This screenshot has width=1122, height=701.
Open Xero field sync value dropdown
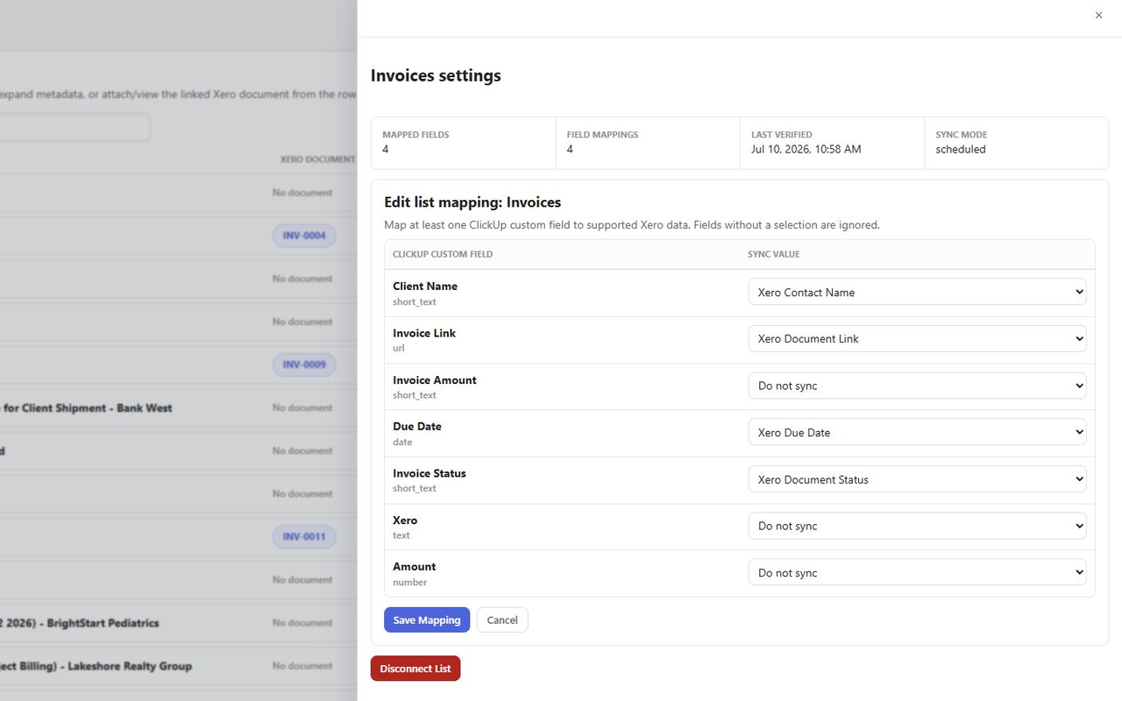(917, 526)
